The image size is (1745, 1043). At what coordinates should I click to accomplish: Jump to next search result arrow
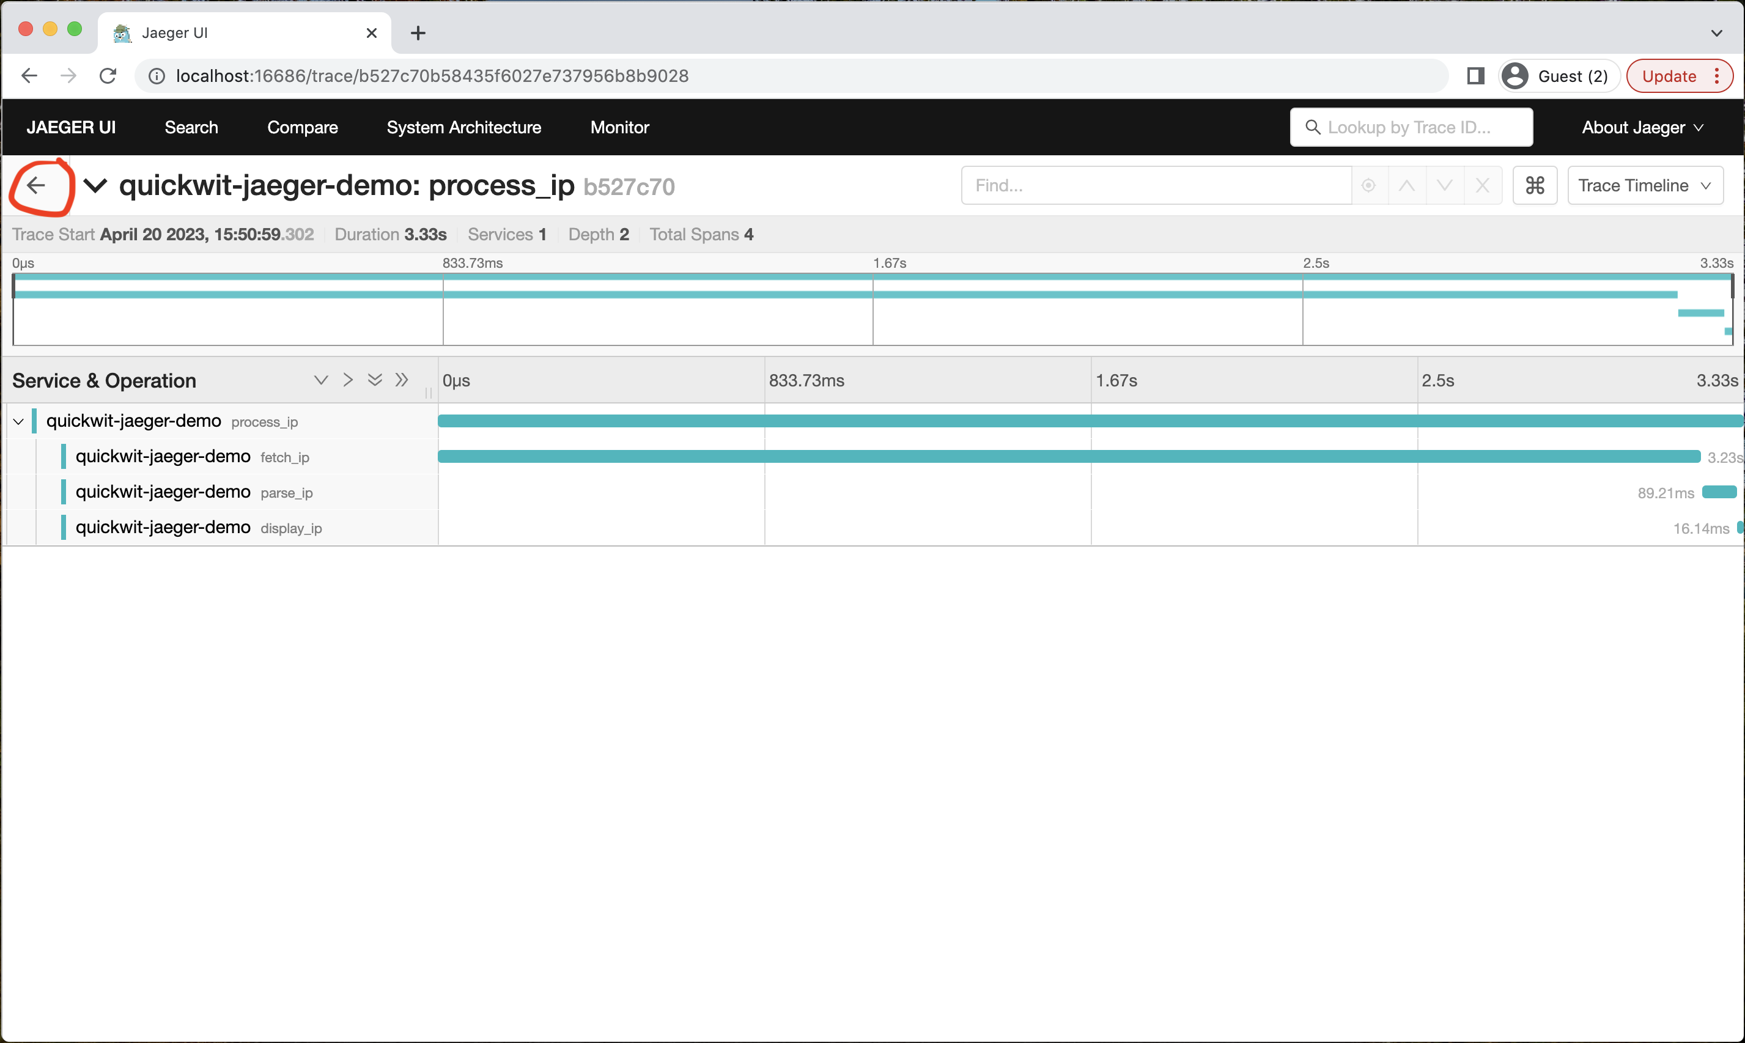pyautogui.click(x=1444, y=185)
